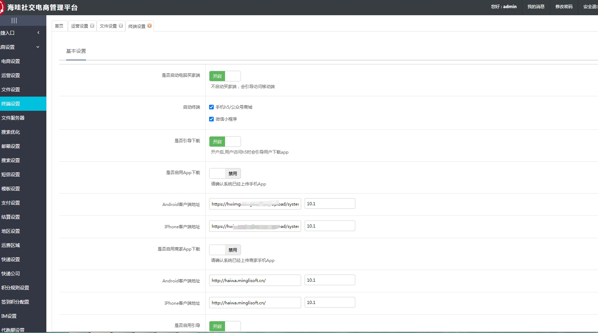Click the Android客户端地址 URL input field
Screen dimensions: 598x333
pyautogui.click(x=254, y=203)
